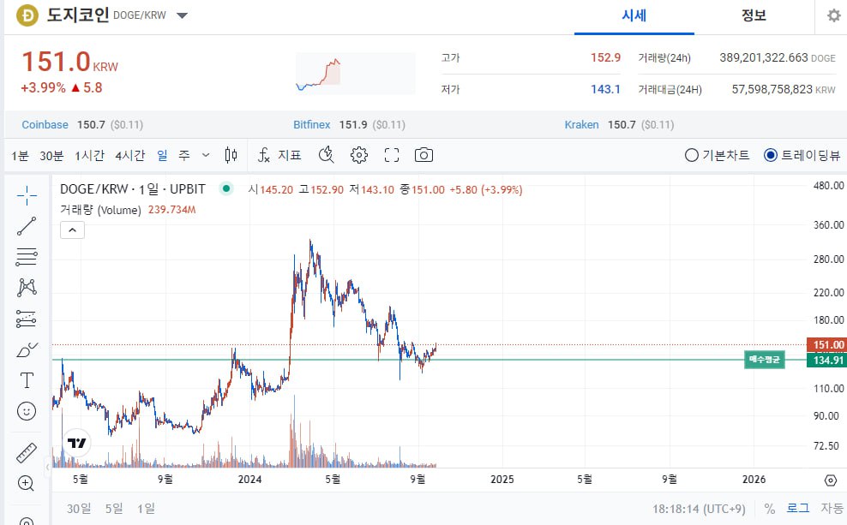Click the 지표 indicators button
This screenshot has height=525, width=847.
pos(290,155)
